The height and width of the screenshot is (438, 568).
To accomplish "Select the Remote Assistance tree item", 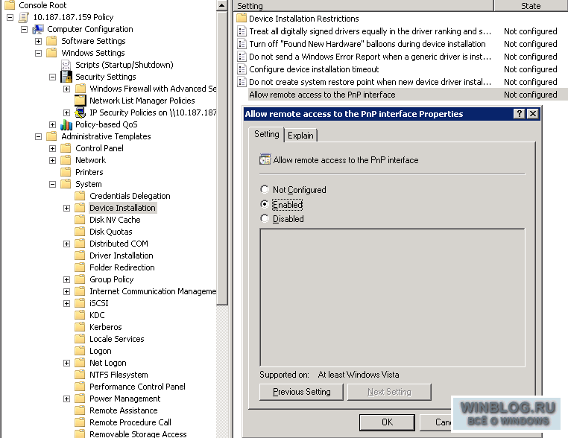I will coord(124,410).
